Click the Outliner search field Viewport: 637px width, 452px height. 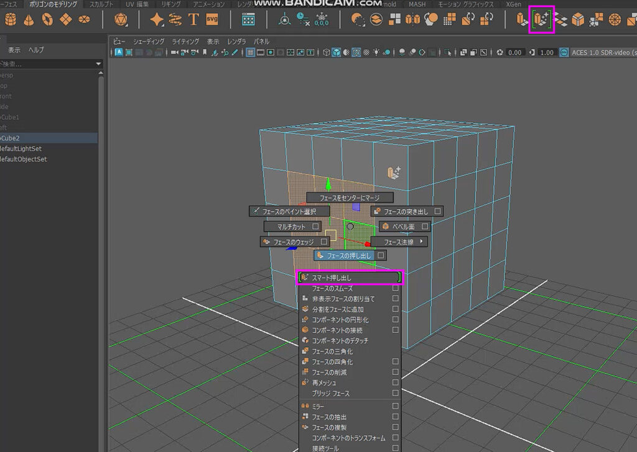[x=47, y=64]
